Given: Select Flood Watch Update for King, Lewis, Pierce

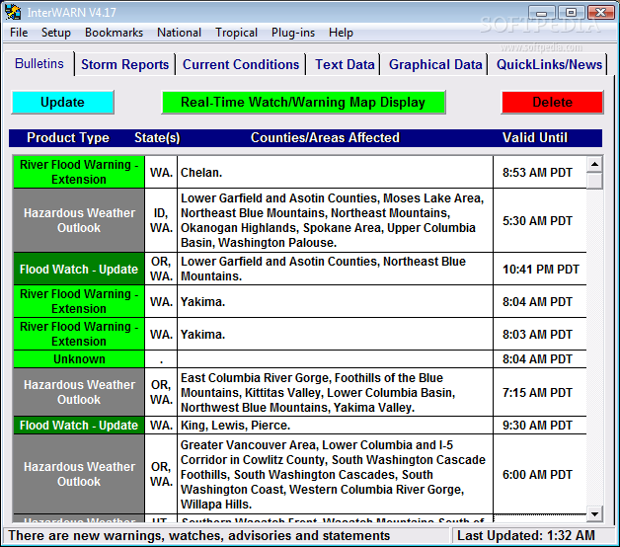Looking at the screenshot, I should tap(79, 426).
